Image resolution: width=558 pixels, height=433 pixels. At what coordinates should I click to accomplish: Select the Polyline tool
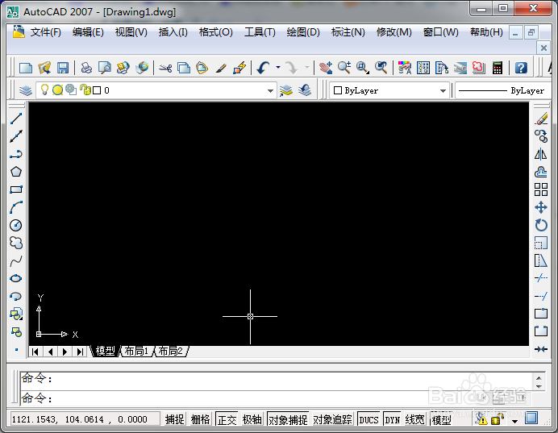tap(16, 154)
